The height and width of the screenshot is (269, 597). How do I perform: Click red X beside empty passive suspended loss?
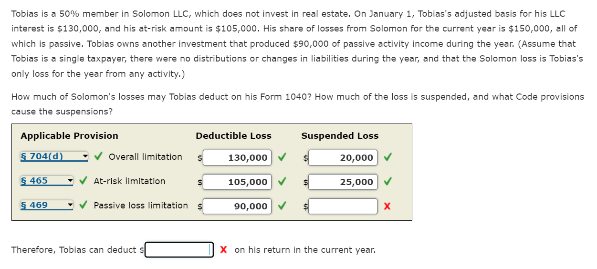pyautogui.click(x=387, y=206)
